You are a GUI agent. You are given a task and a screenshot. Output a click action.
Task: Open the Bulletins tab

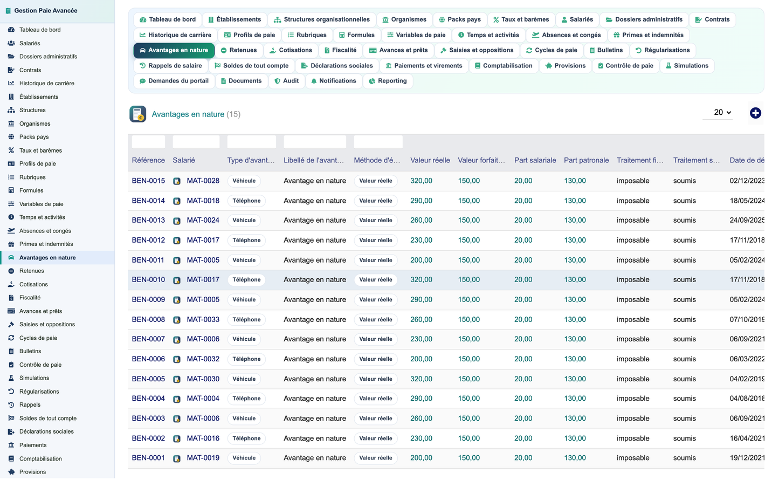[x=606, y=50]
